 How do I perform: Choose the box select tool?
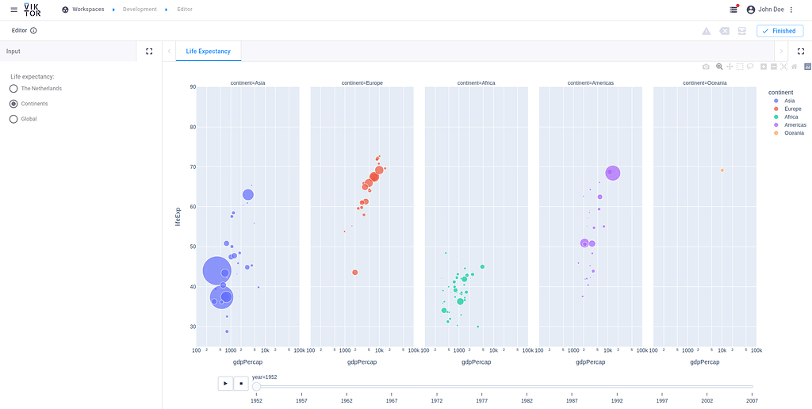click(x=740, y=67)
